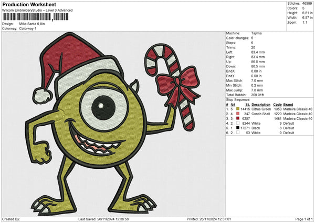Click the Black color swatch in row 5
Viewport: 315px width, 223px height.
238,128
